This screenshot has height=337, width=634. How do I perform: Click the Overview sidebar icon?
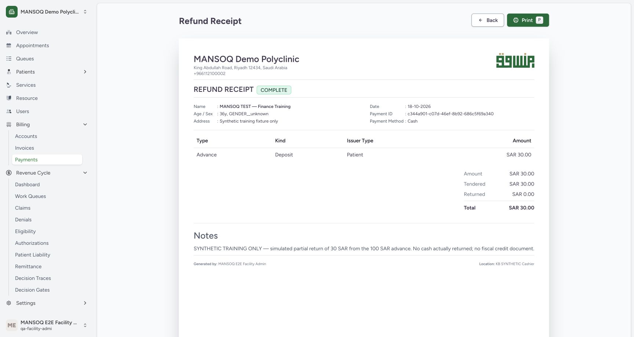click(x=9, y=32)
